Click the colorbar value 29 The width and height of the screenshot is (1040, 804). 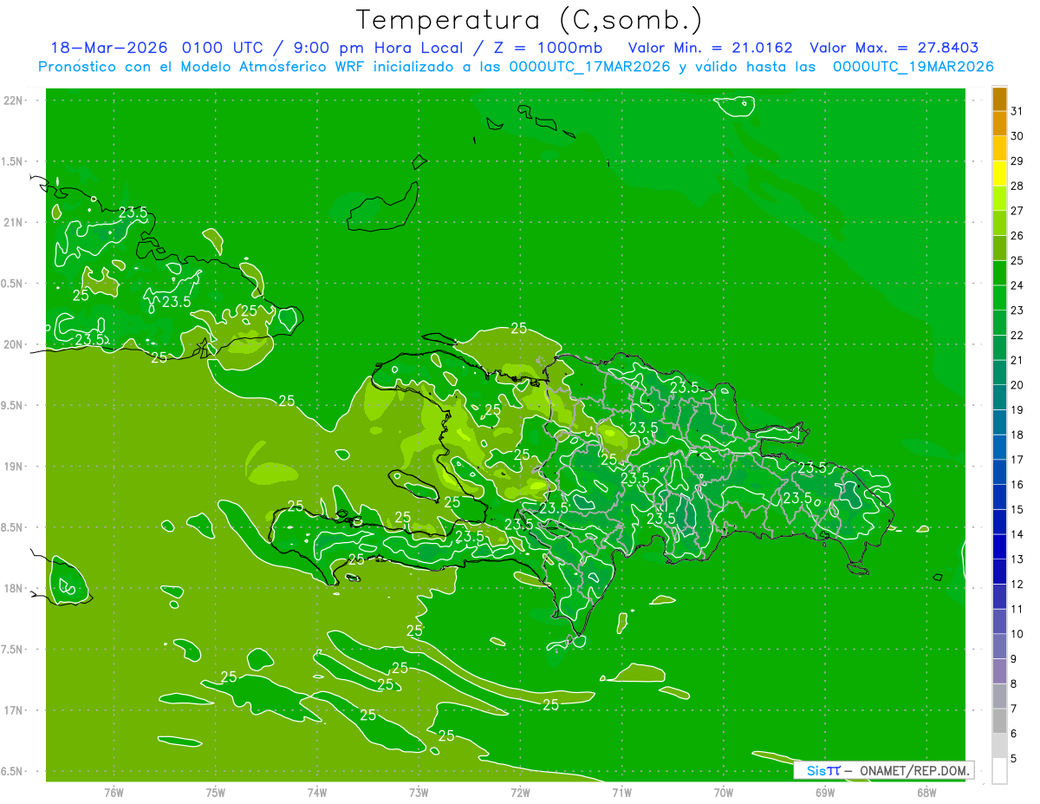[1017, 161]
